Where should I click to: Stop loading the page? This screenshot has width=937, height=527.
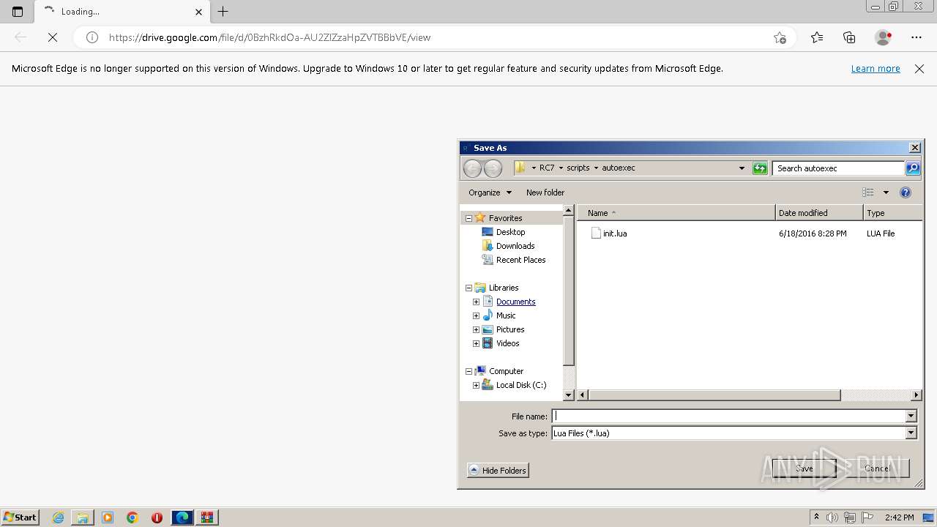(x=53, y=37)
